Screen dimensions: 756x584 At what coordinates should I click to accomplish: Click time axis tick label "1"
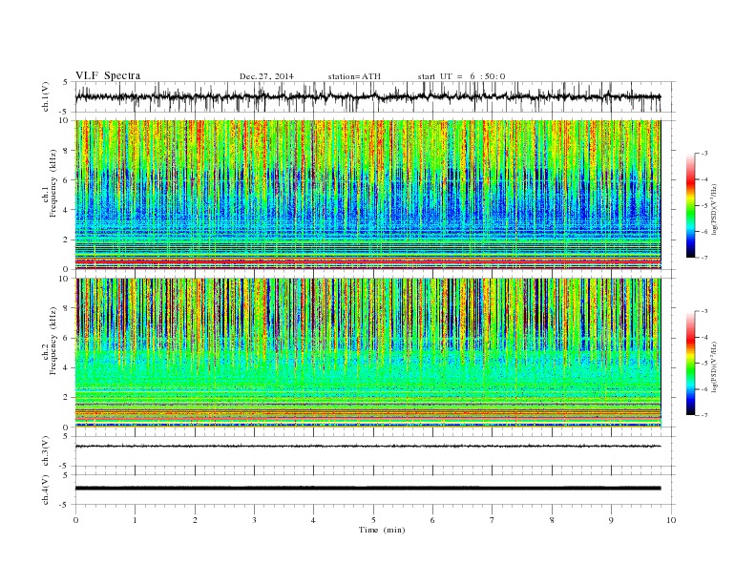(136, 520)
